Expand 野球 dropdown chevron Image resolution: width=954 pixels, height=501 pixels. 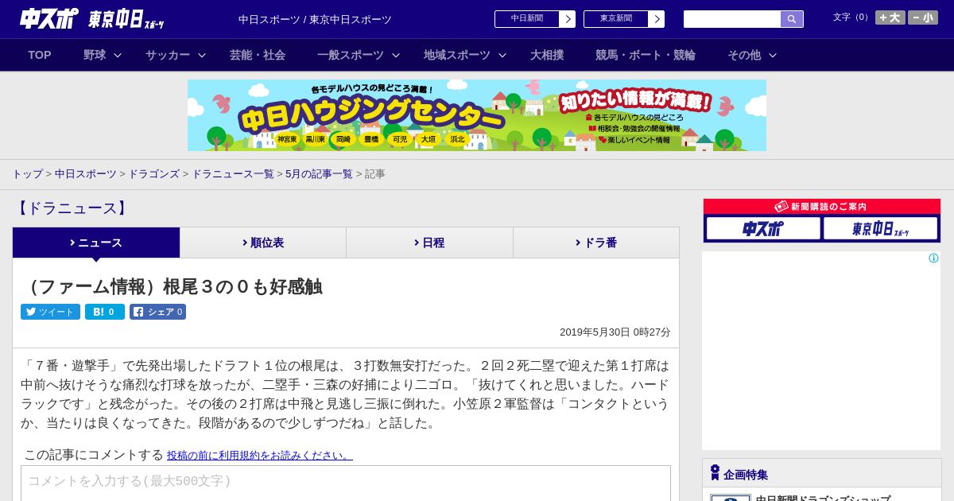click(x=118, y=55)
